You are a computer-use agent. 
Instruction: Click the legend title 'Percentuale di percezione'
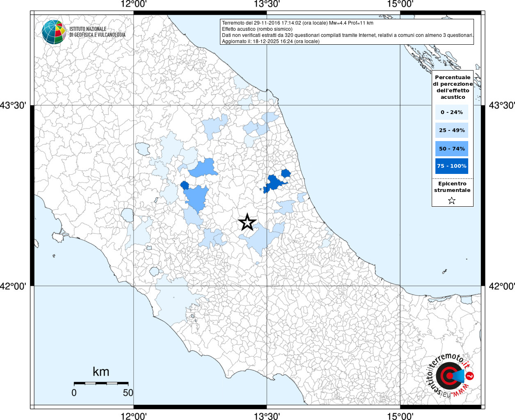(453, 87)
